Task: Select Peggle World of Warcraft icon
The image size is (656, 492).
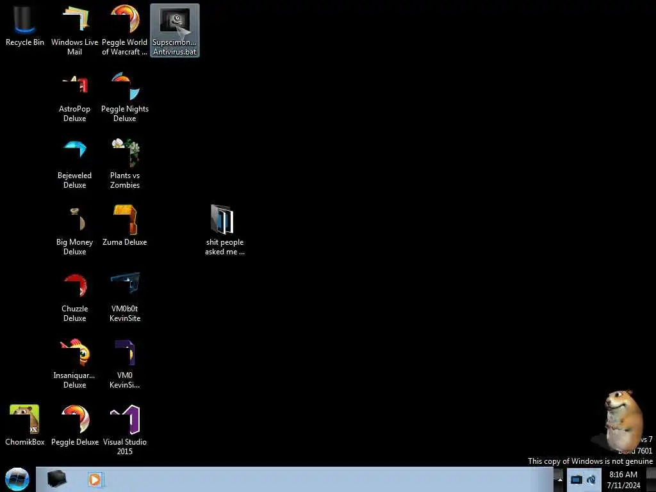Action: pyautogui.click(x=125, y=30)
